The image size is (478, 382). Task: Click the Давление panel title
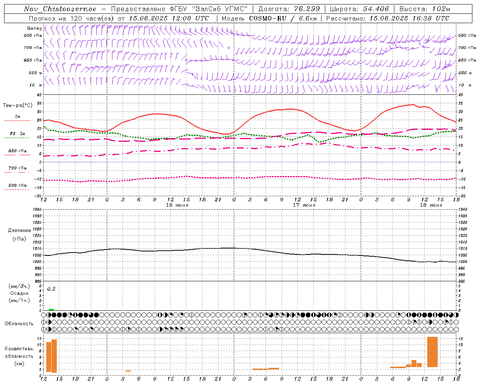click(x=19, y=231)
